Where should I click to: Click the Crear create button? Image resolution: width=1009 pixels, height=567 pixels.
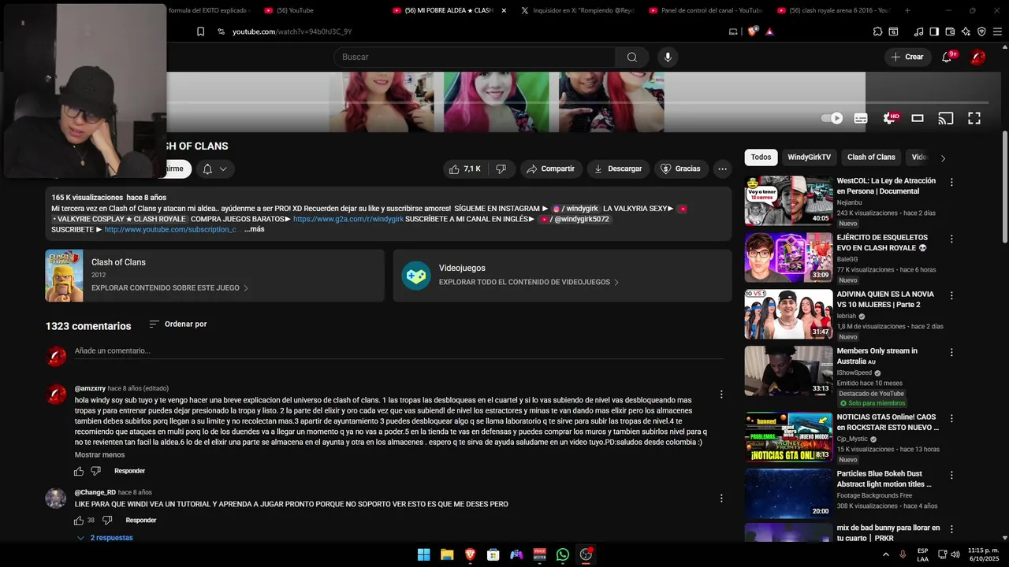[907, 57]
